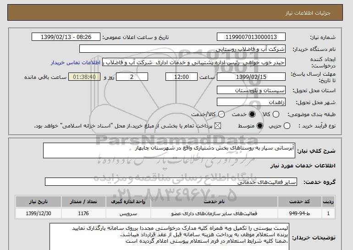353x250 pixels.
Task: Click the تاریخ نیاز column header
Action: click(x=38, y=201)
